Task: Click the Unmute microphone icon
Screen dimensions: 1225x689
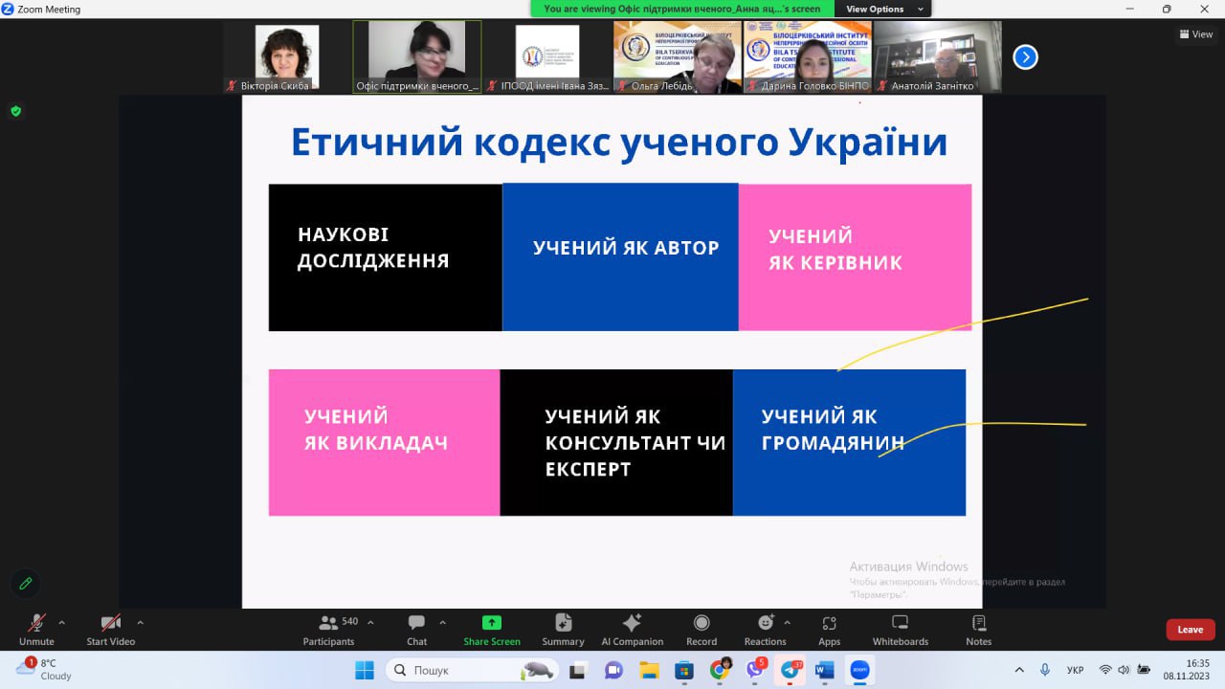Action: [x=36, y=623]
